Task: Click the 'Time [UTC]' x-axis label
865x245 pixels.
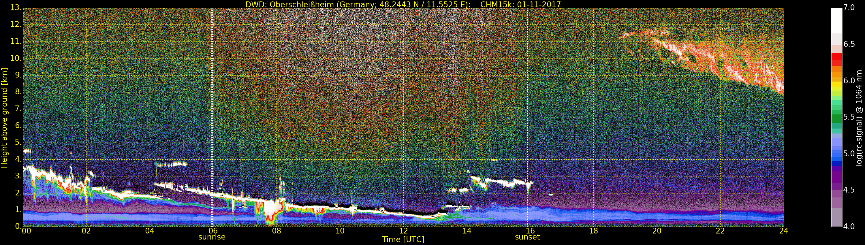Action: pos(403,240)
